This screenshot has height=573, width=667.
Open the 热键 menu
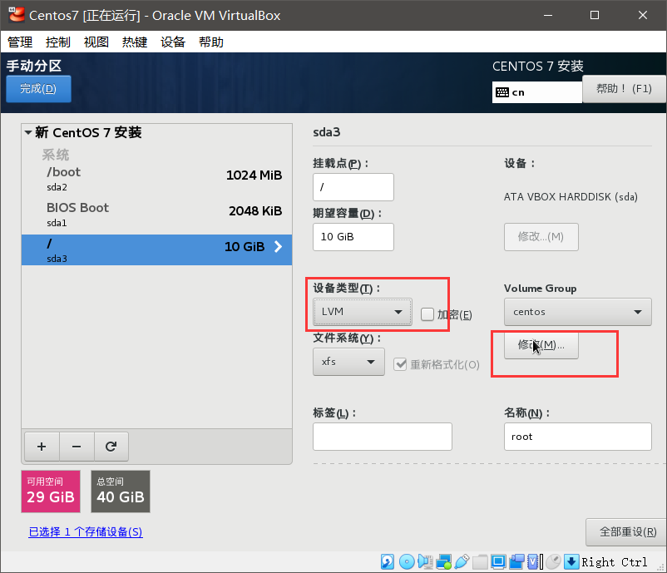(x=135, y=42)
